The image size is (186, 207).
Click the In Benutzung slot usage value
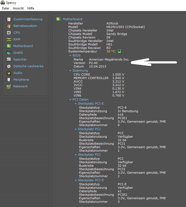pos(128,111)
